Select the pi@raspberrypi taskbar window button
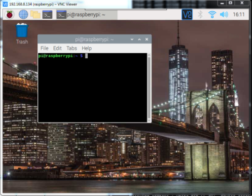Viewport: 252px width, 196px height. [87, 15]
